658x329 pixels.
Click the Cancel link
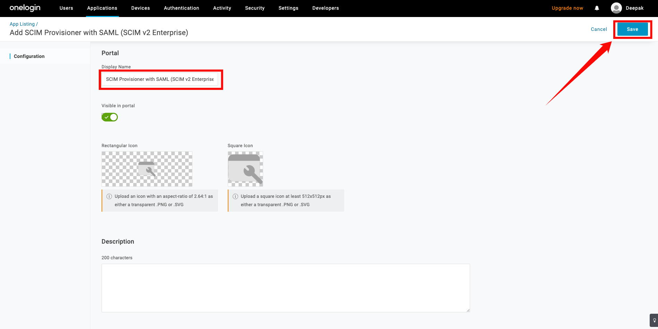pyautogui.click(x=599, y=29)
